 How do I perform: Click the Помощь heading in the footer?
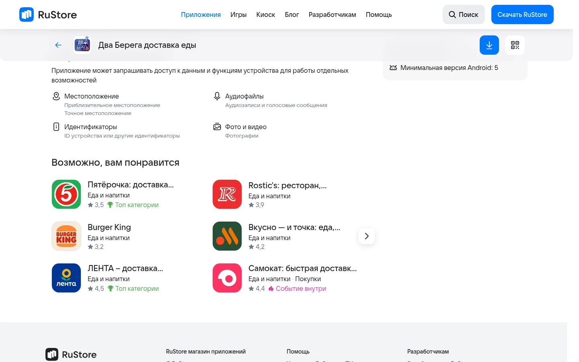(x=298, y=352)
